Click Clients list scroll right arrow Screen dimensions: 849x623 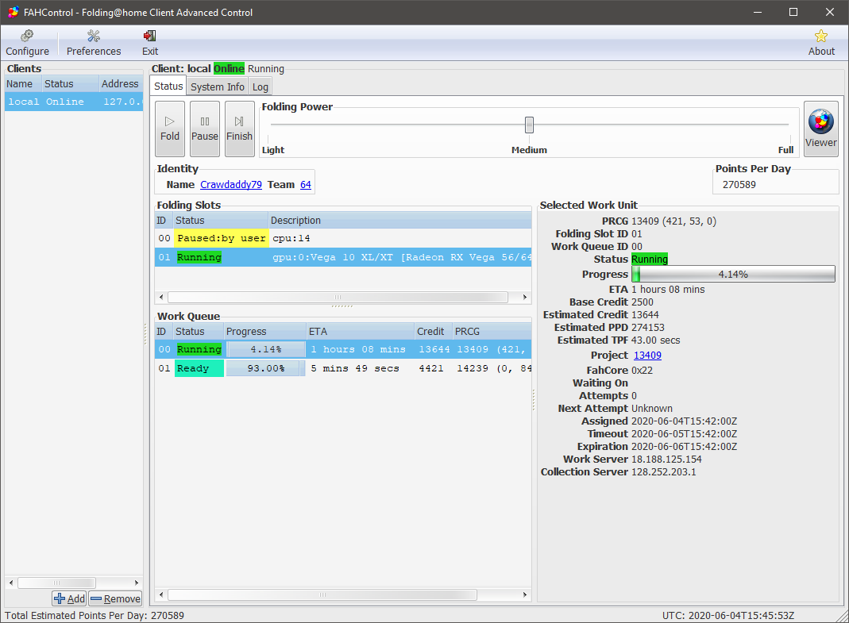pos(137,583)
